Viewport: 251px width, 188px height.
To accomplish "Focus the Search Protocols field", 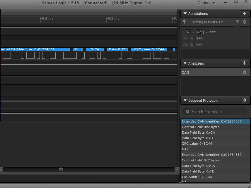I will tap(215, 112).
